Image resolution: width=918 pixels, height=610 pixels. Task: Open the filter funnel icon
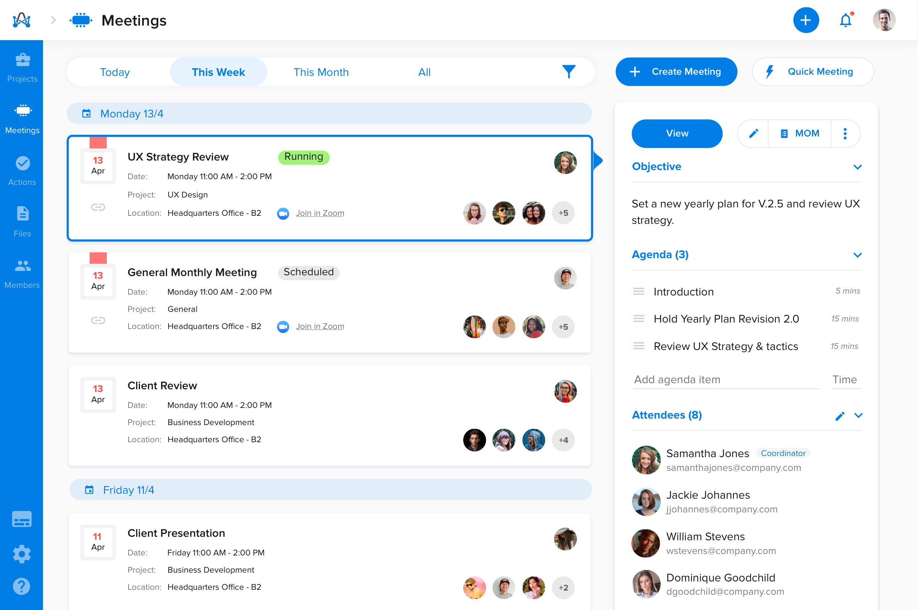(568, 72)
